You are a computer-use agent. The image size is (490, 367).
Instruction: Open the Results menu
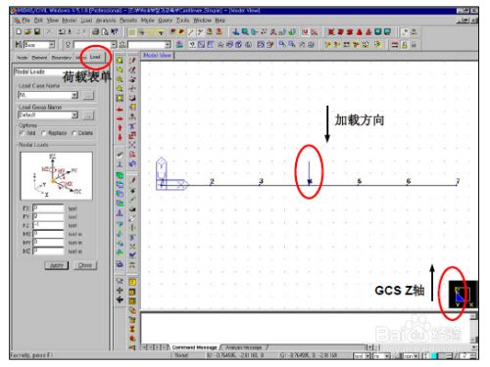tap(128, 21)
